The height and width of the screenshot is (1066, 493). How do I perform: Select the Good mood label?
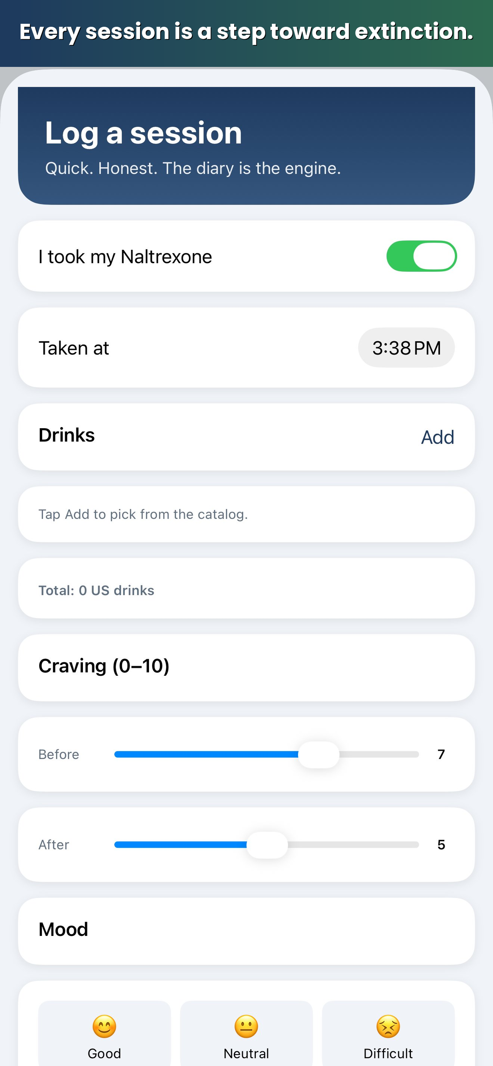point(104,1053)
